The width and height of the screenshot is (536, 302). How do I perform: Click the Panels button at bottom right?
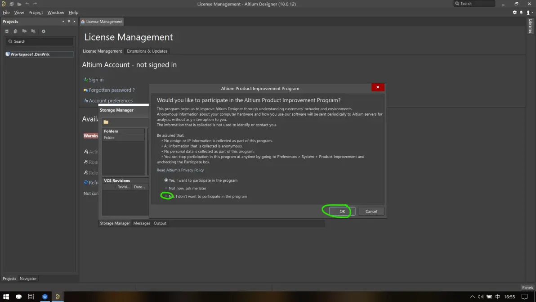527,288
